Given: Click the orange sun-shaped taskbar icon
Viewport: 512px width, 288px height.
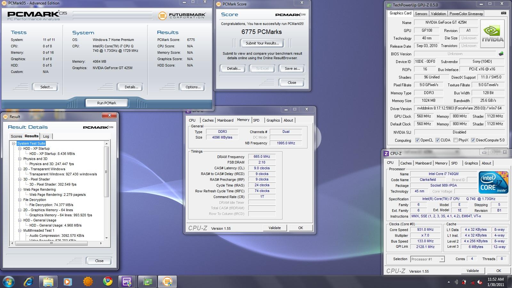Looking at the screenshot, I should click(x=88, y=282).
